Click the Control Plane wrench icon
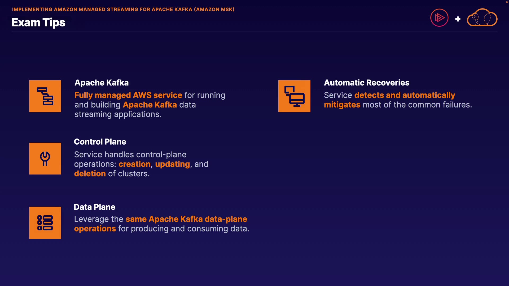The image size is (509, 286). click(x=45, y=159)
